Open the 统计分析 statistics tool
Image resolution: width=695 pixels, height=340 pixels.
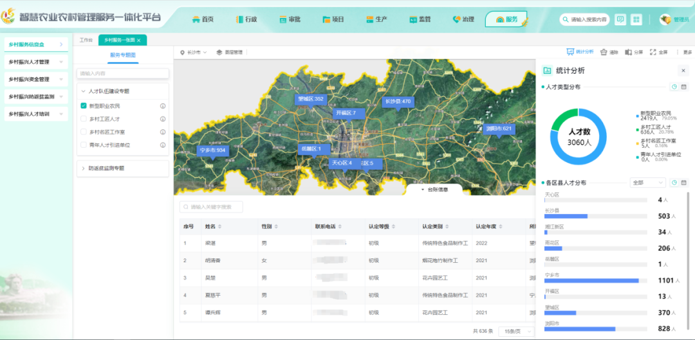pos(580,52)
